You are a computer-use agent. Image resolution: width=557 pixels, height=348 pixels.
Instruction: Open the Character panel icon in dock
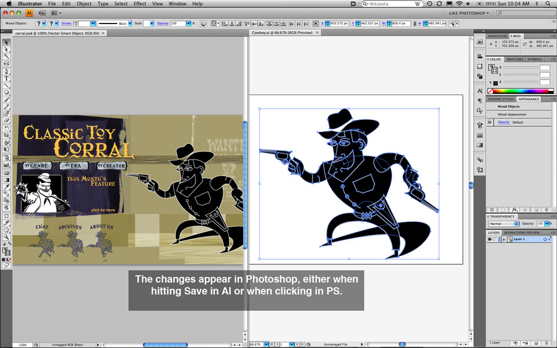[x=480, y=91]
